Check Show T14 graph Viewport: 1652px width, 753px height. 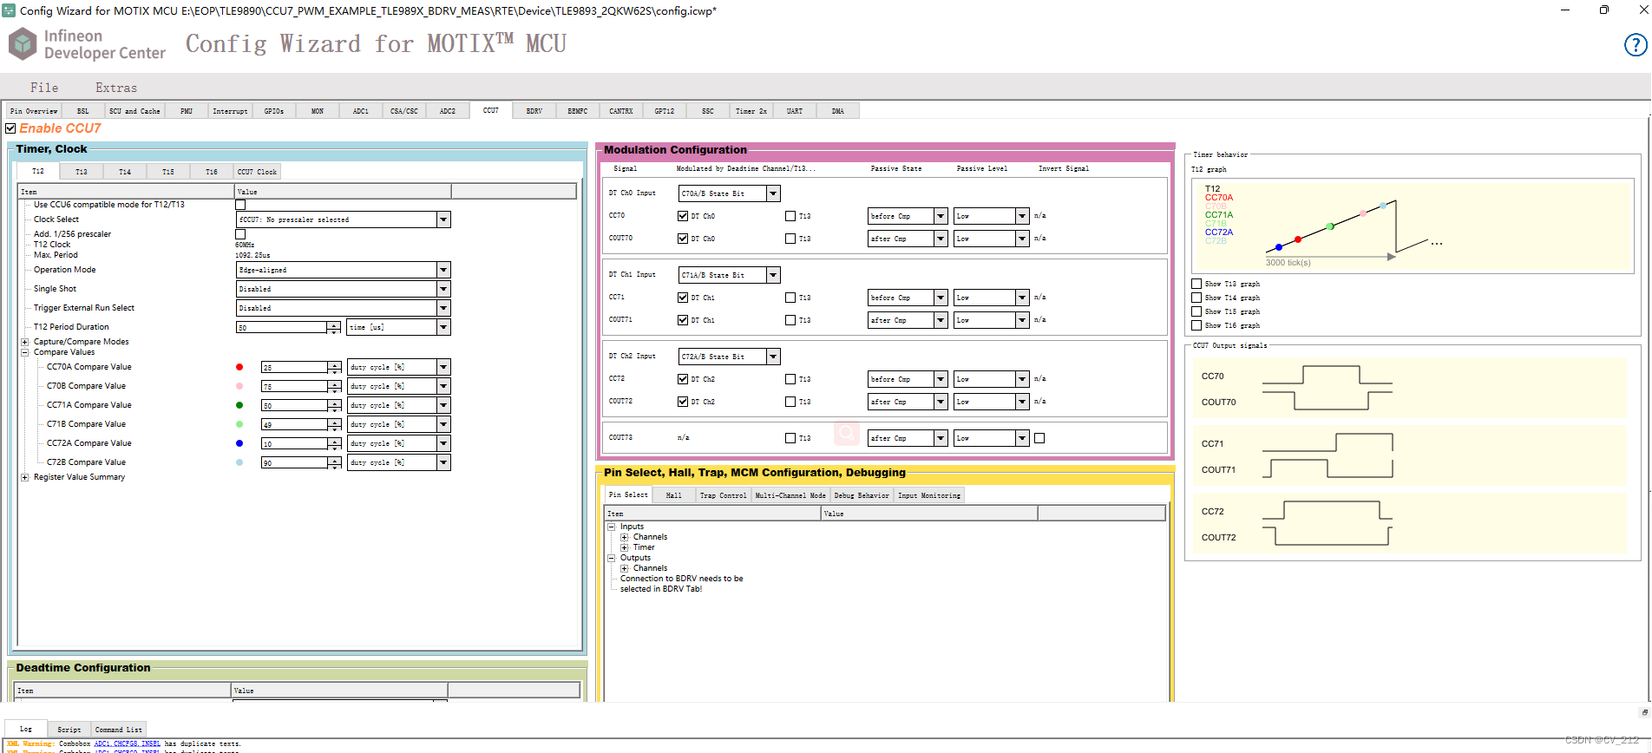1197,298
